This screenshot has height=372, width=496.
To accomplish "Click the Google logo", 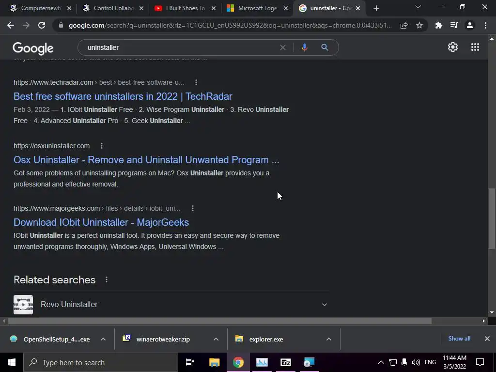I will (33, 48).
